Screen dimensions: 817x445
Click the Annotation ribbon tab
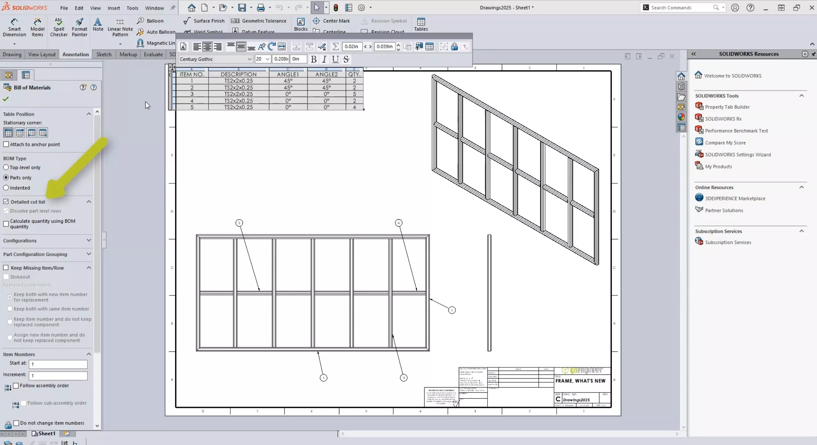75,54
